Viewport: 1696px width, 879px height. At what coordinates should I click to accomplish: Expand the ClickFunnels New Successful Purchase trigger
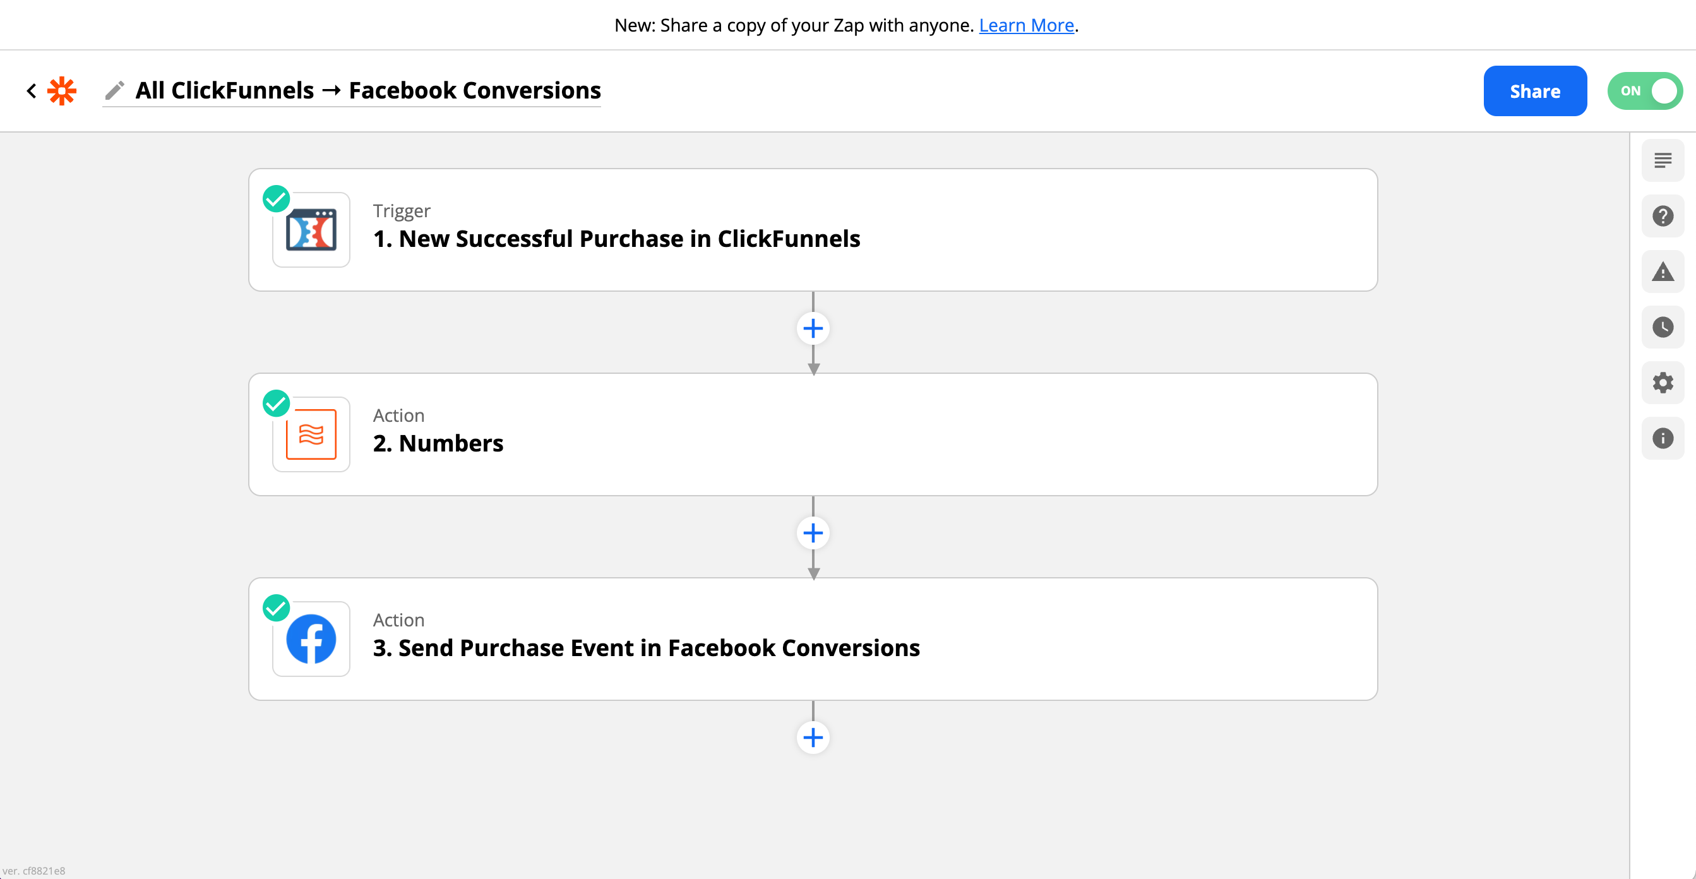(x=616, y=238)
